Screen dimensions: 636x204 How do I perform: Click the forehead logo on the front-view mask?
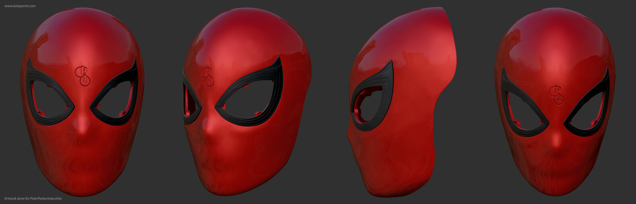pos(83,76)
